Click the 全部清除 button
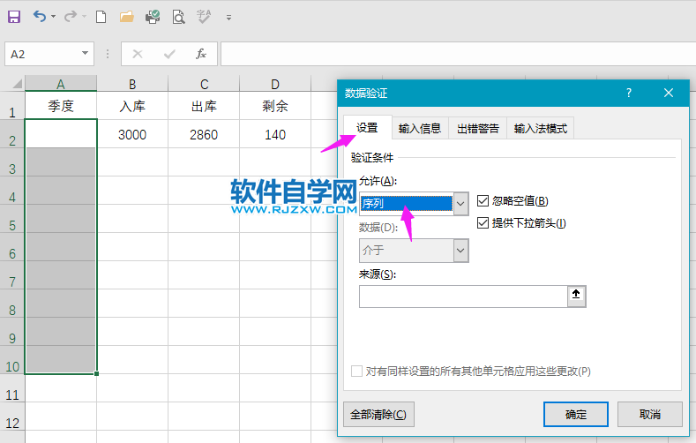The image size is (696, 443). [x=378, y=414]
